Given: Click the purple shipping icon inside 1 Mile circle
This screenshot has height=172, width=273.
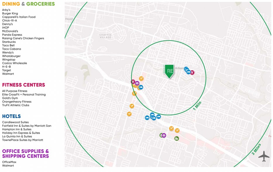Looking at the screenshot, I should [137, 83].
